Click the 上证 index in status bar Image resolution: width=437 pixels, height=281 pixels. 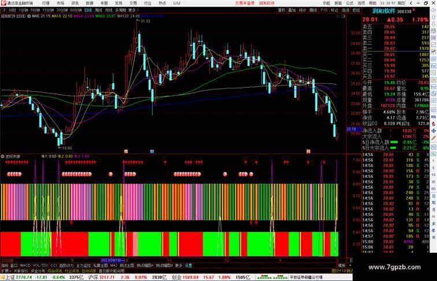(x=10, y=278)
